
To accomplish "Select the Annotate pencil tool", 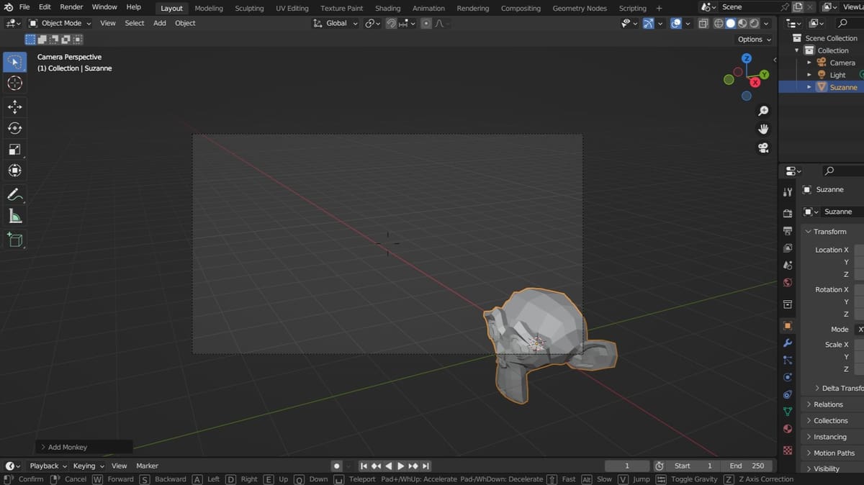I will point(14,194).
